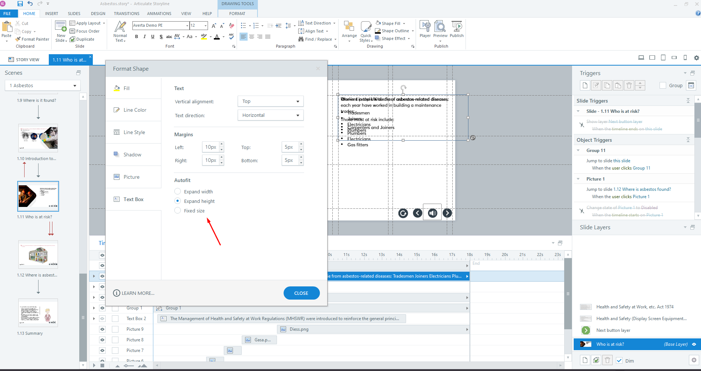701x371 pixels.
Task: Click the font color swatch button
Action: tap(217, 37)
